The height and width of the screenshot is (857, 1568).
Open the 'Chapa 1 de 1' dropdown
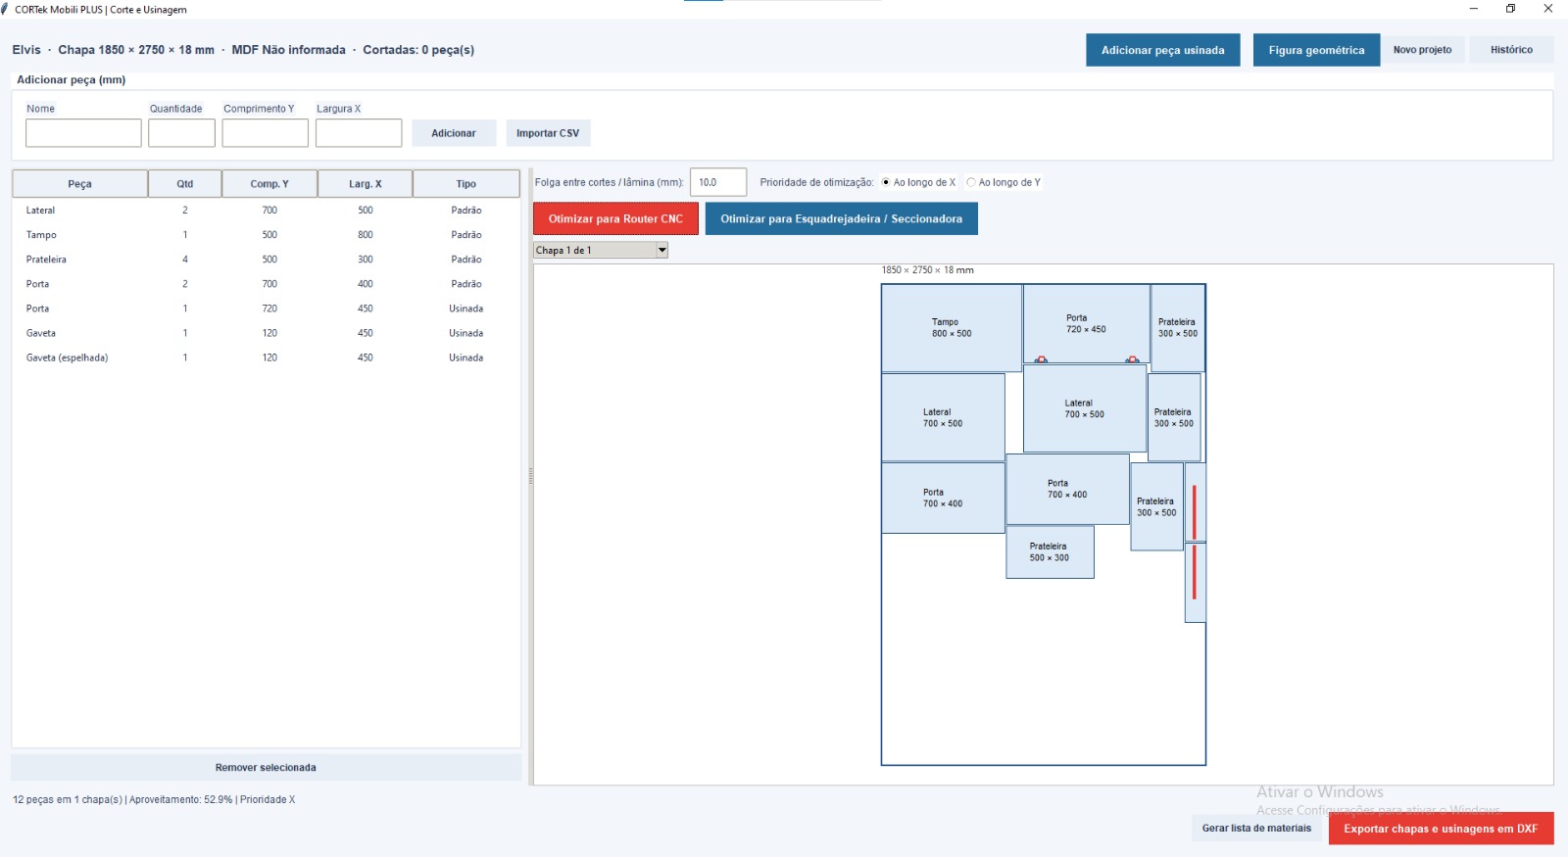(601, 251)
